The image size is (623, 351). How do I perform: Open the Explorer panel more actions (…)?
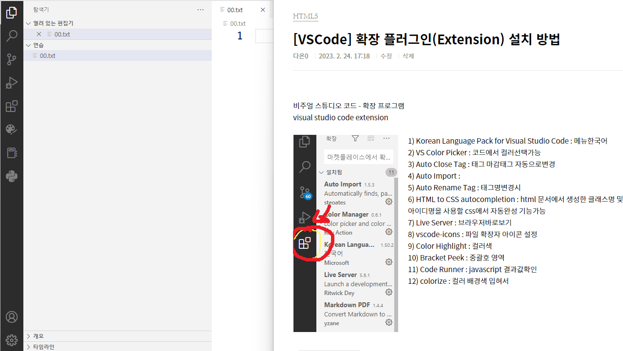201,10
